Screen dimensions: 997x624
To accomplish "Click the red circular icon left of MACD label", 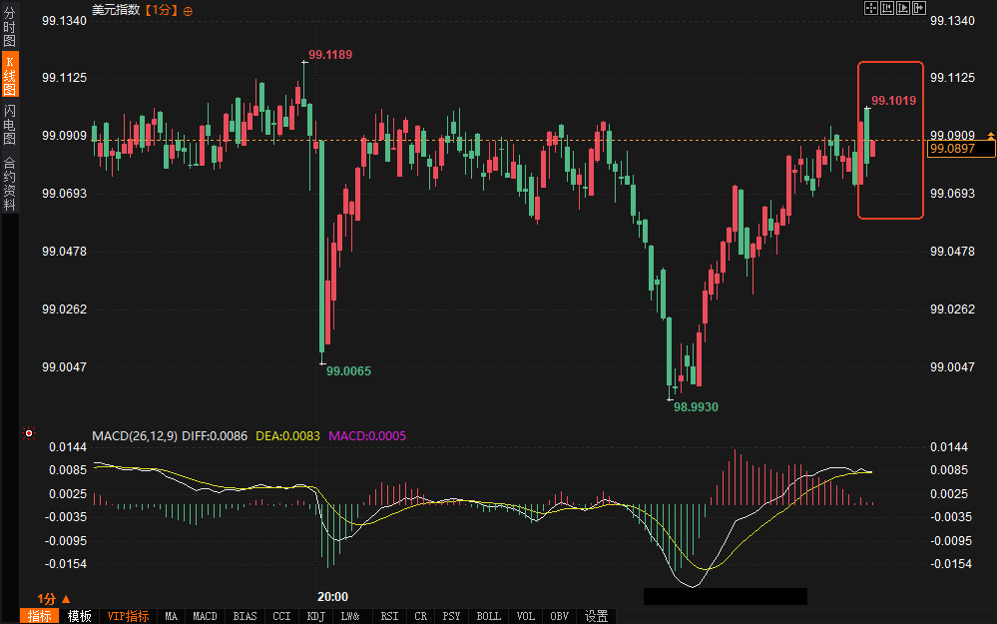I will (x=29, y=434).
